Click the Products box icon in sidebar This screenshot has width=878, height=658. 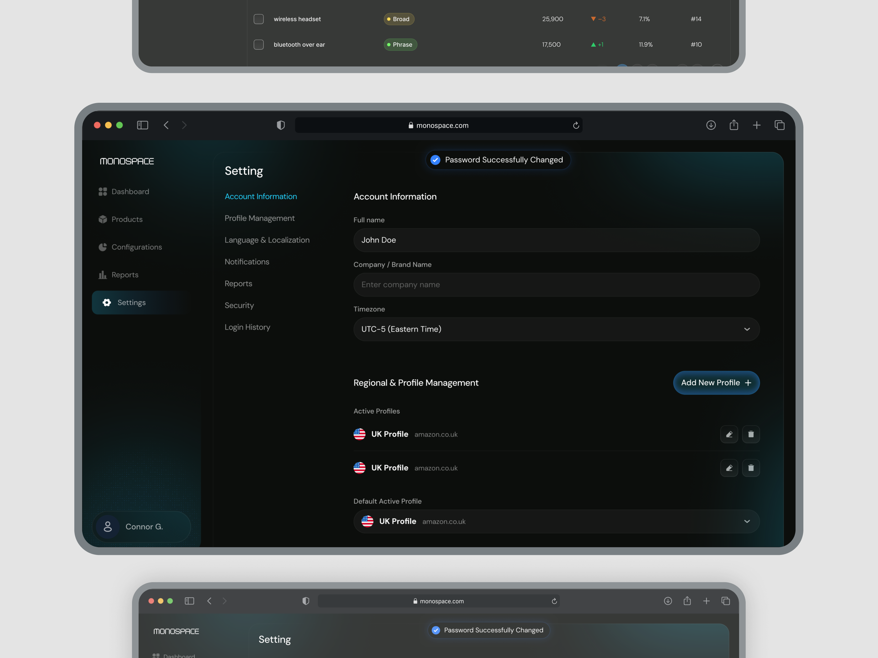(103, 219)
